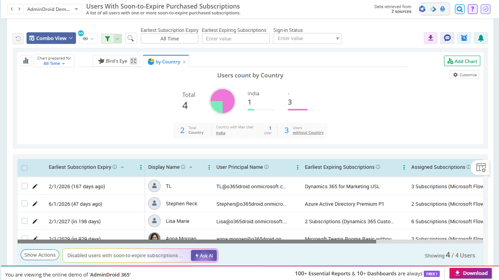The height and width of the screenshot is (280, 499).
Task: Click the green bell alert icon
Action: click(481, 38)
